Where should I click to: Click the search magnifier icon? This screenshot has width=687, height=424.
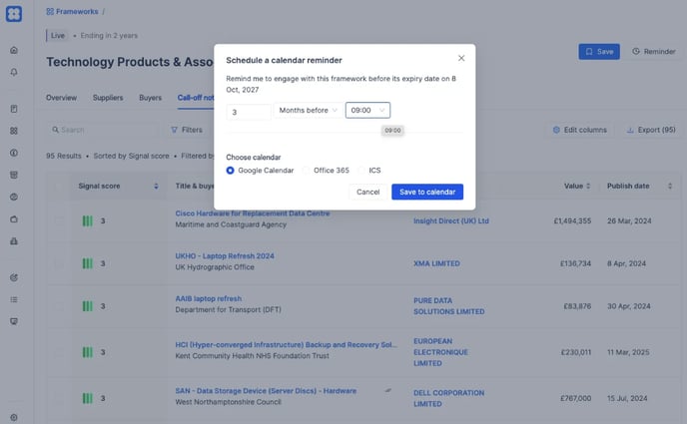[x=55, y=130]
